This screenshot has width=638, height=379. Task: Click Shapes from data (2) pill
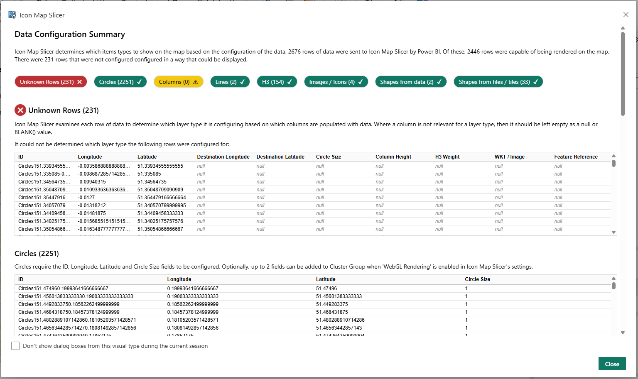[x=410, y=82]
